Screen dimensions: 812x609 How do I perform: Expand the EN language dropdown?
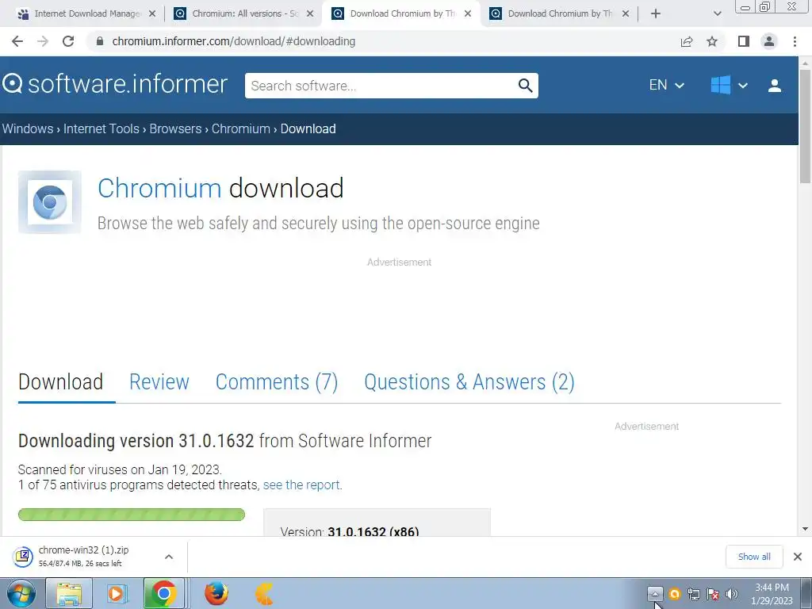point(666,85)
